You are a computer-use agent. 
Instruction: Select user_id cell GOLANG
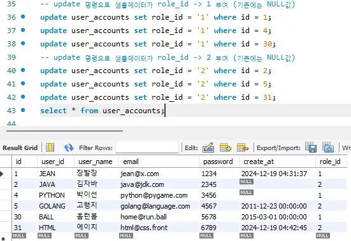point(55,206)
